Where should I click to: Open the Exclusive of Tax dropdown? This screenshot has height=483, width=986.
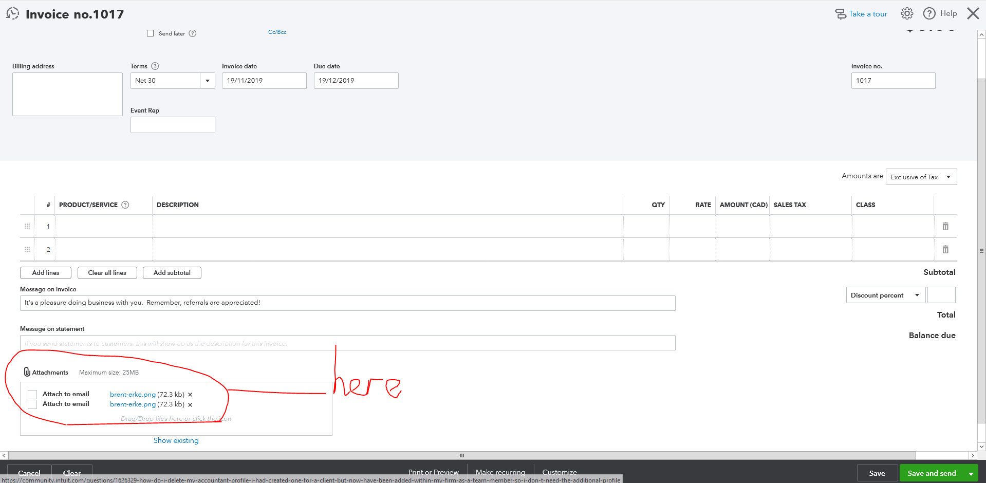[x=921, y=177]
